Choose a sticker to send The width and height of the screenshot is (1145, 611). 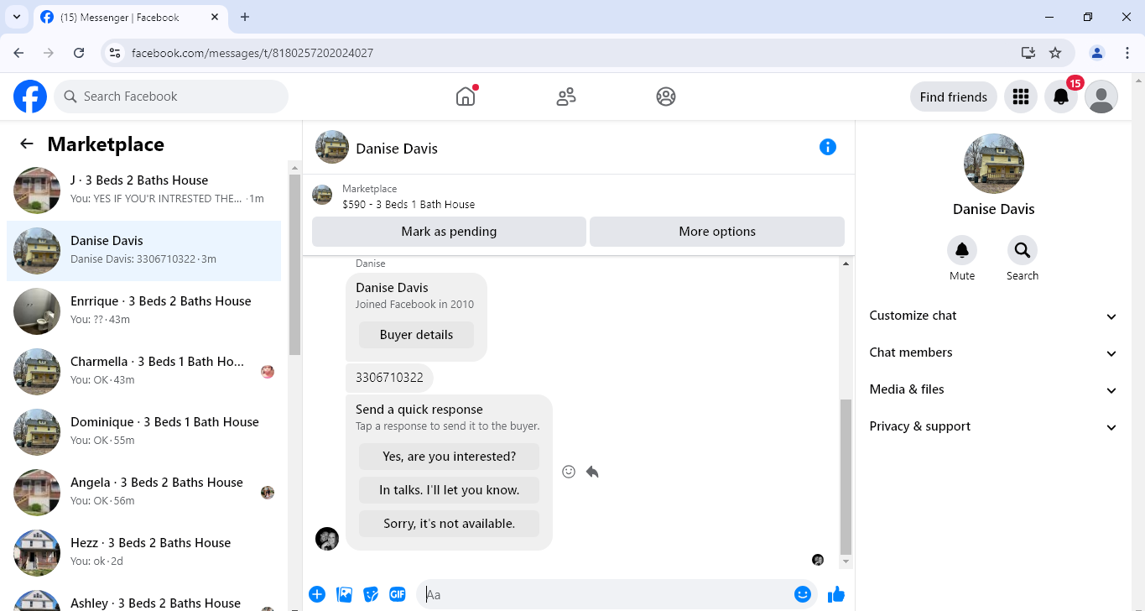(x=371, y=594)
